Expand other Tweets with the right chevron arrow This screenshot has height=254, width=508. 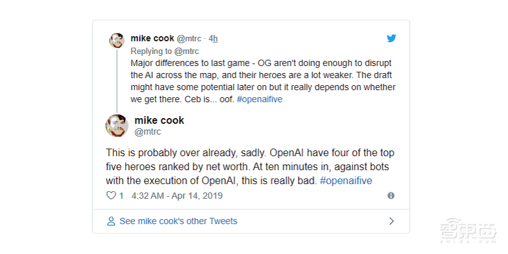tap(391, 222)
